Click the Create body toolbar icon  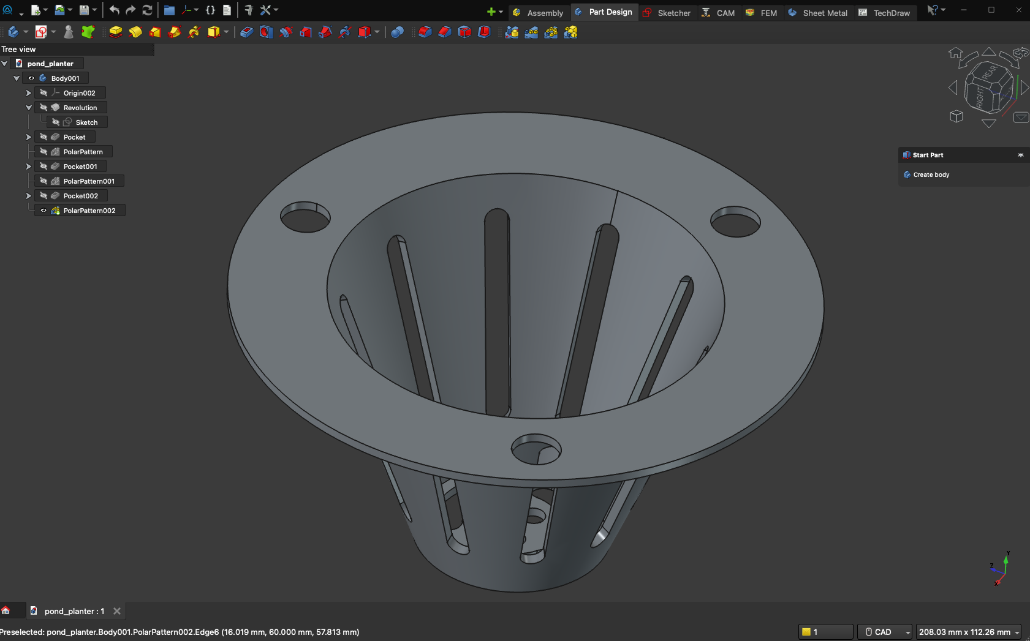(13, 32)
